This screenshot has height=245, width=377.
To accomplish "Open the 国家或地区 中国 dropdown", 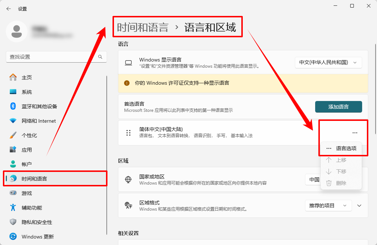I will pos(313,179).
